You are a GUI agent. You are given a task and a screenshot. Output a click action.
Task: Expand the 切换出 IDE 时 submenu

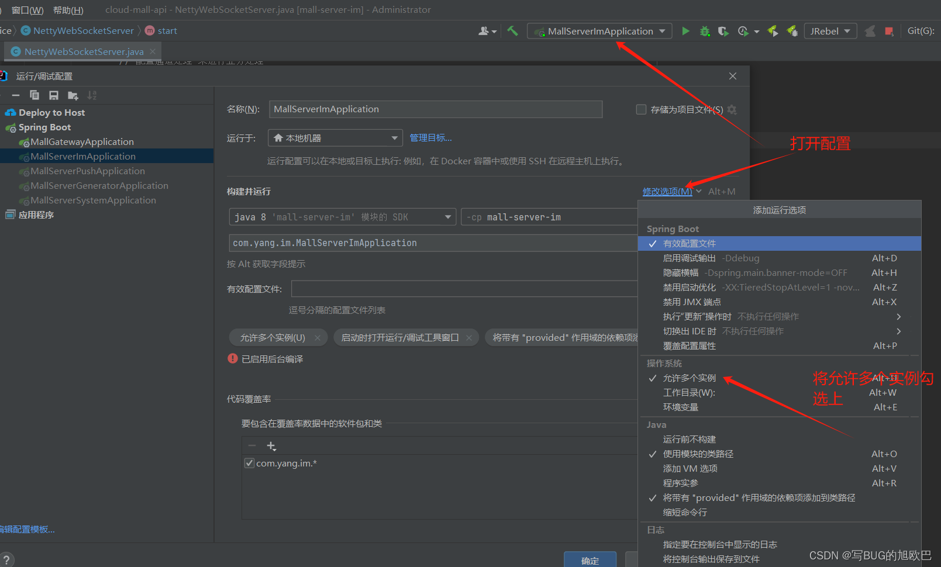[899, 331]
